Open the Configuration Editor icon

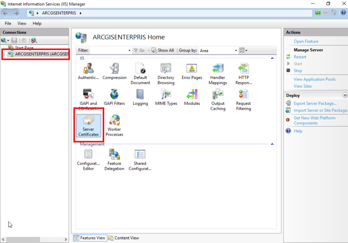coord(88,160)
